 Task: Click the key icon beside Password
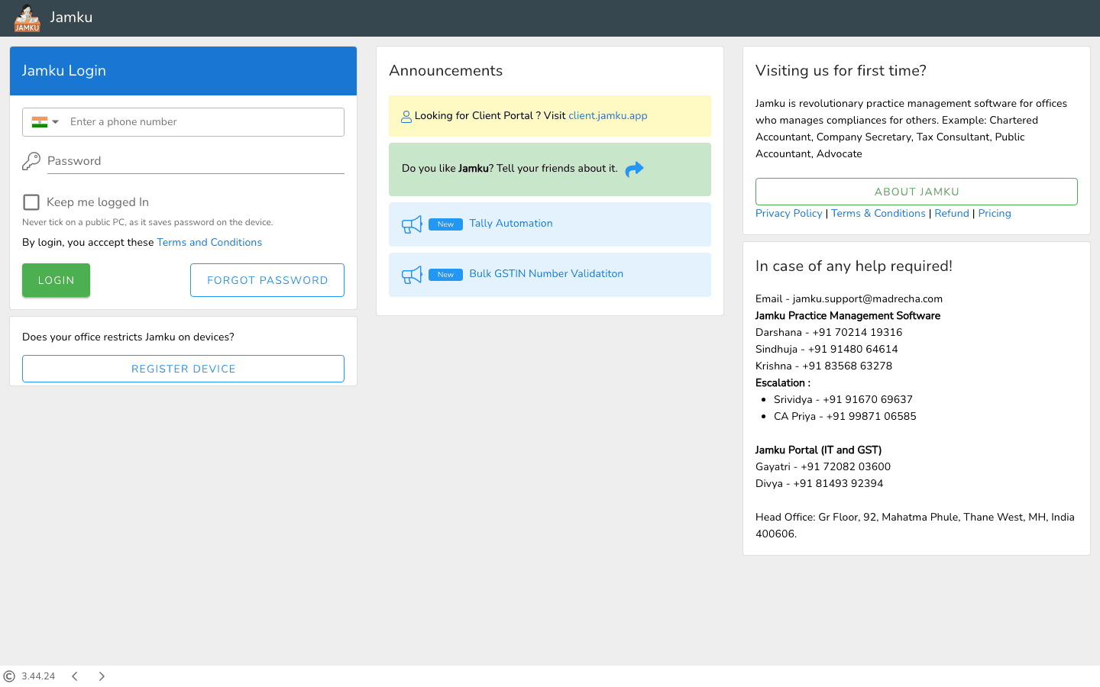click(31, 161)
